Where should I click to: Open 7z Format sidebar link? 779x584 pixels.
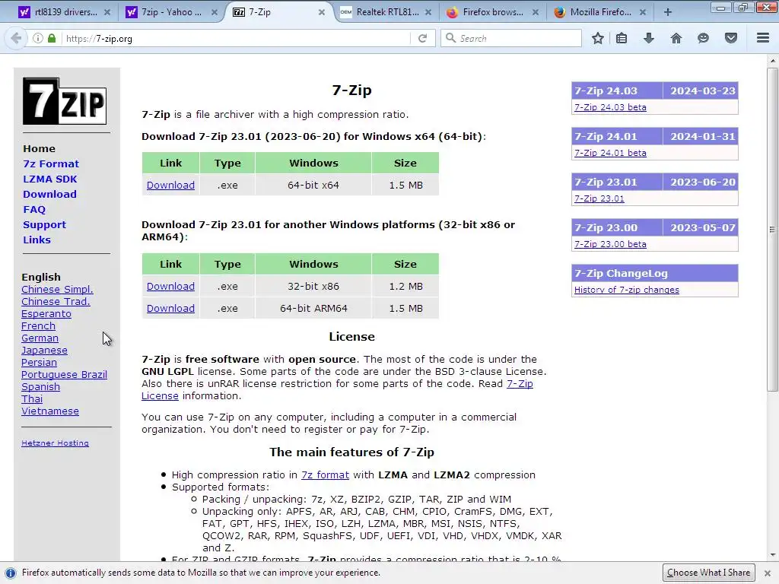51,164
